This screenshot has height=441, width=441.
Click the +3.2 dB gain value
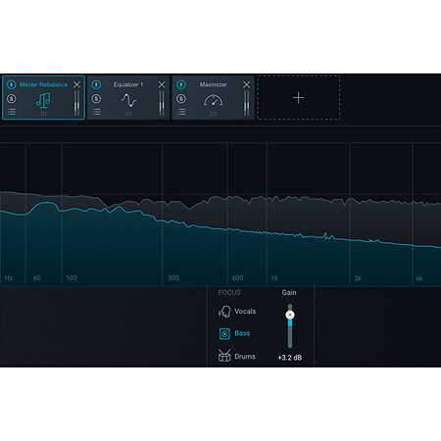click(x=290, y=358)
